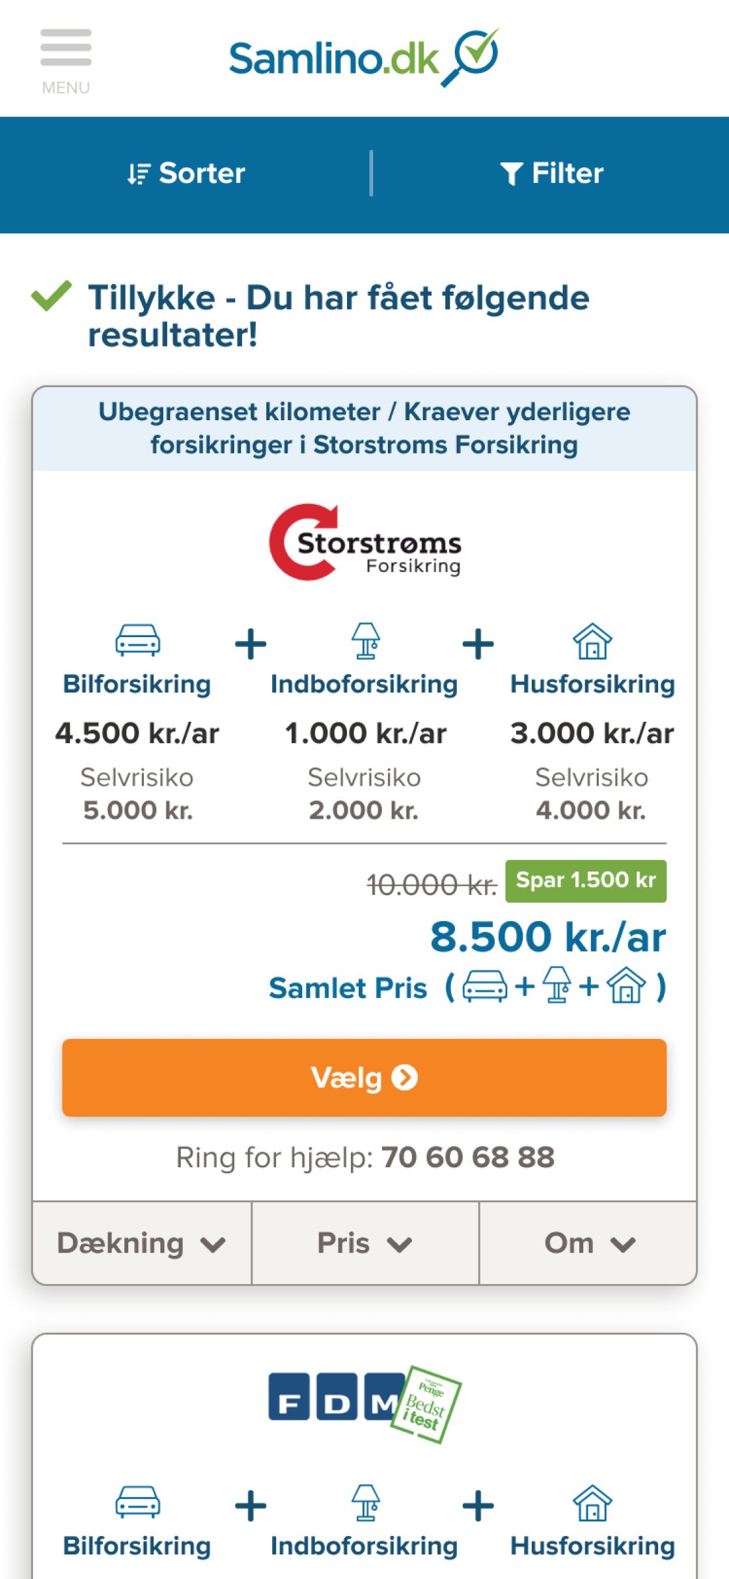Click the green Spar 1.500 kr badge
Image resolution: width=729 pixels, height=1579 pixels.
pyautogui.click(x=585, y=881)
